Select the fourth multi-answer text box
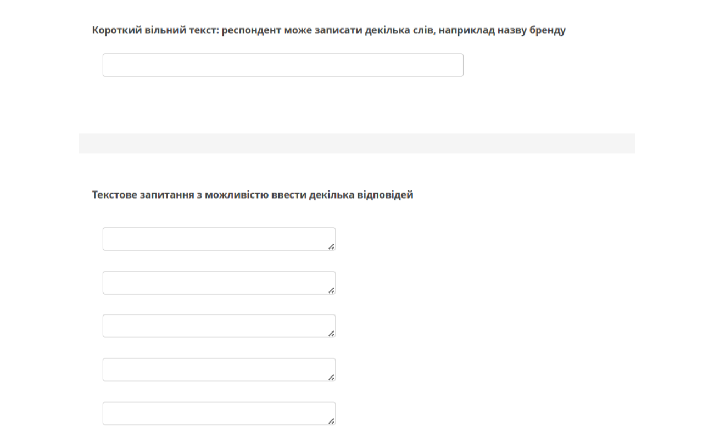This screenshot has height=439, width=714. point(219,370)
